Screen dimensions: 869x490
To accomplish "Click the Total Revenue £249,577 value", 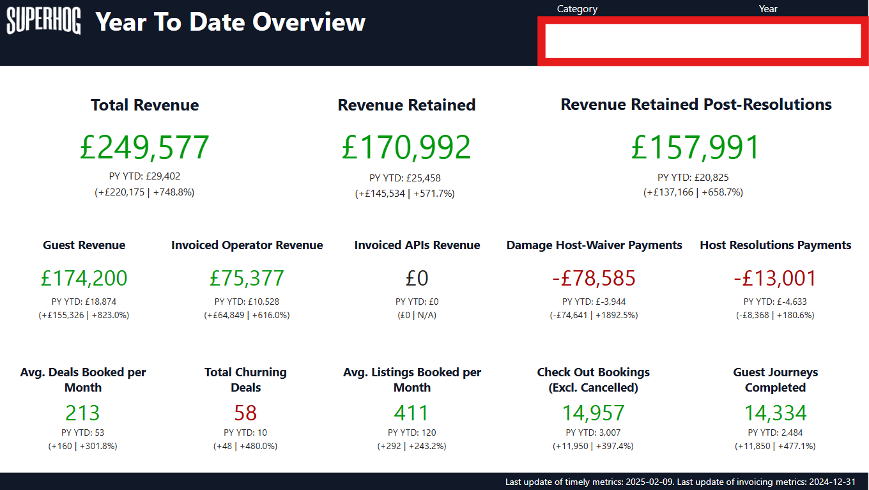I will (x=144, y=148).
